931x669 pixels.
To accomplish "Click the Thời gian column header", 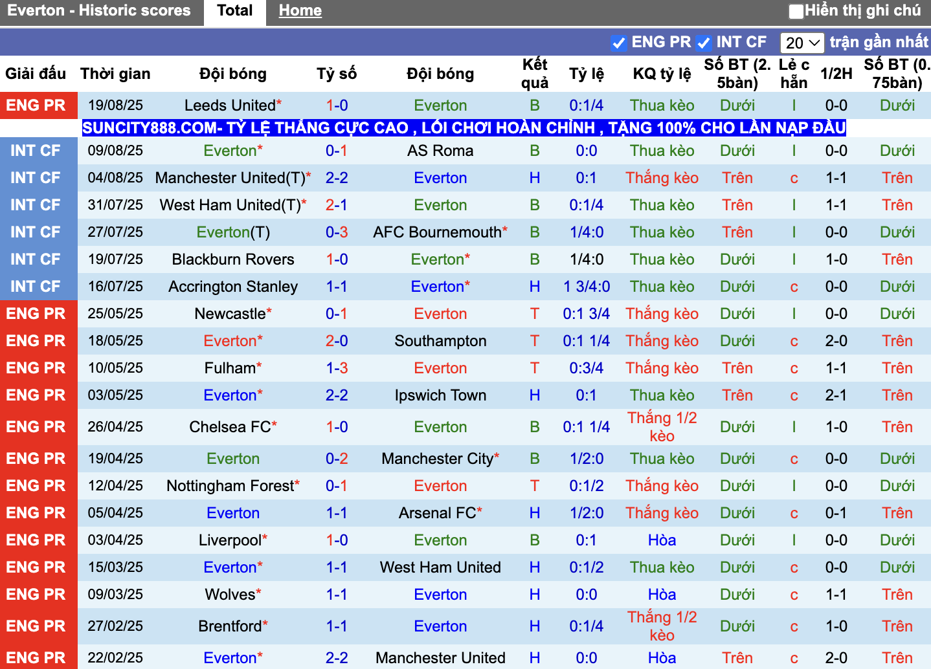I will point(115,74).
